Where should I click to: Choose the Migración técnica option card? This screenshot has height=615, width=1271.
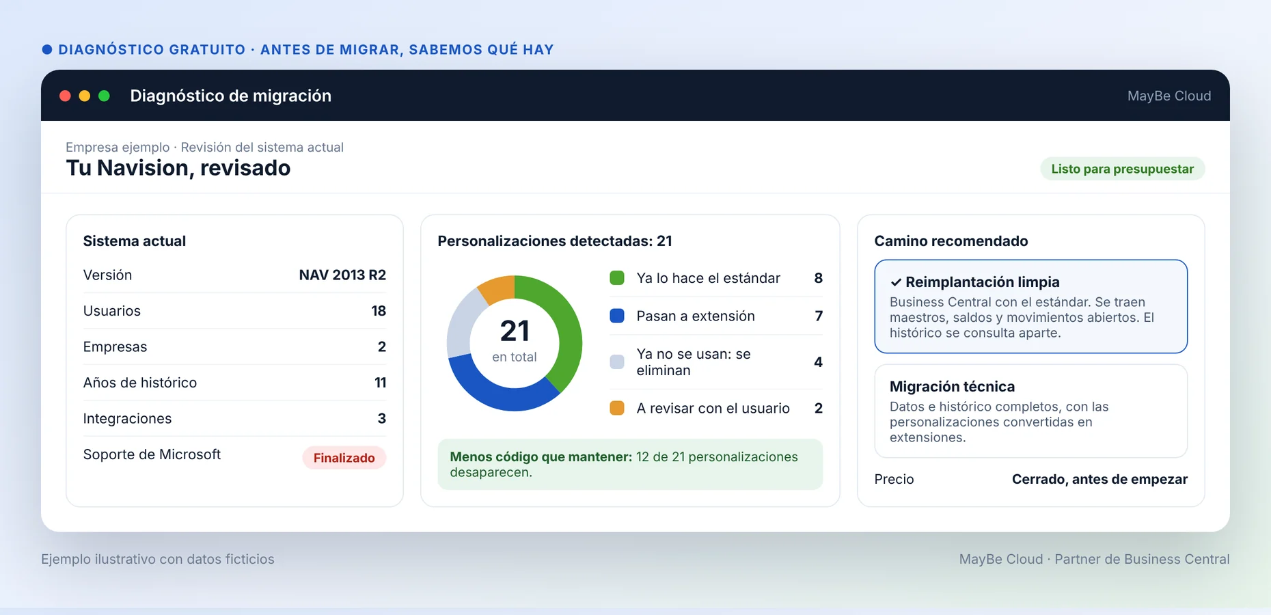[1031, 411]
